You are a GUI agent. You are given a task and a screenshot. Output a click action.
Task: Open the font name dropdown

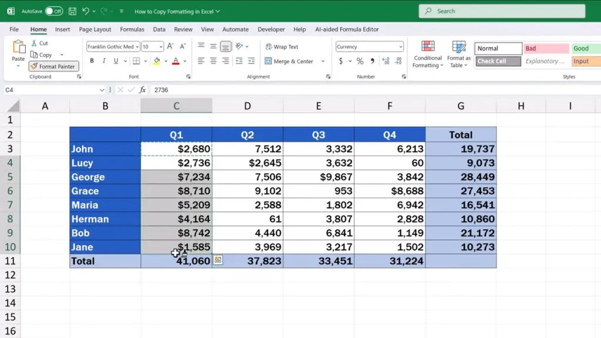coord(137,47)
